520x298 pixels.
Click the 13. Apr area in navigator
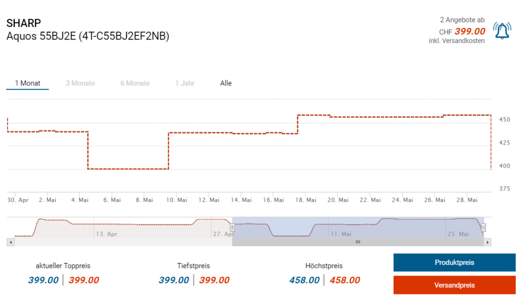point(106,234)
